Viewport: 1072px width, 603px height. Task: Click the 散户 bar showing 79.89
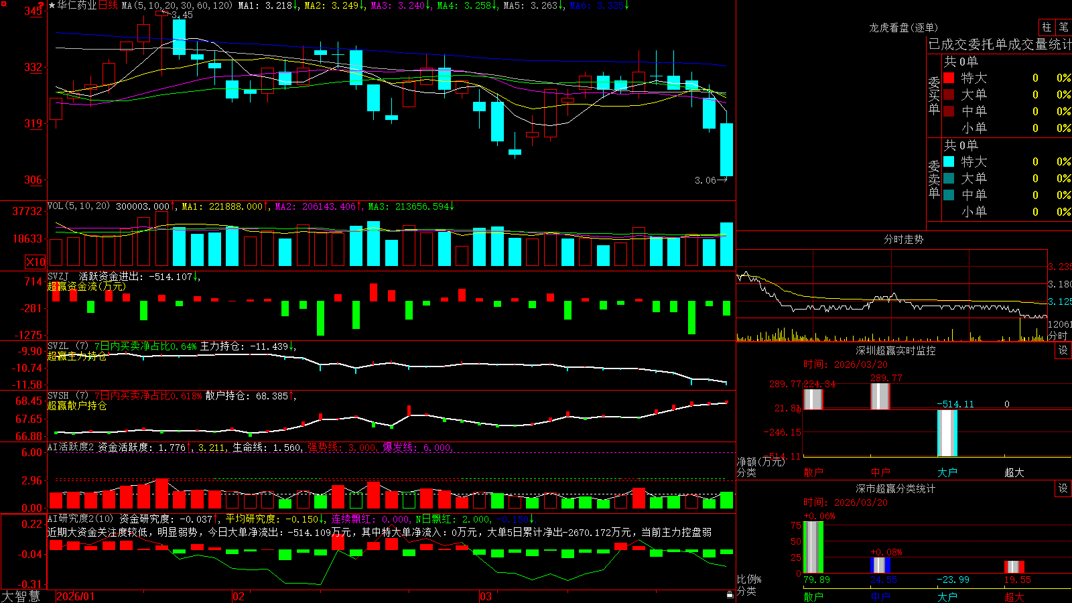click(813, 547)
